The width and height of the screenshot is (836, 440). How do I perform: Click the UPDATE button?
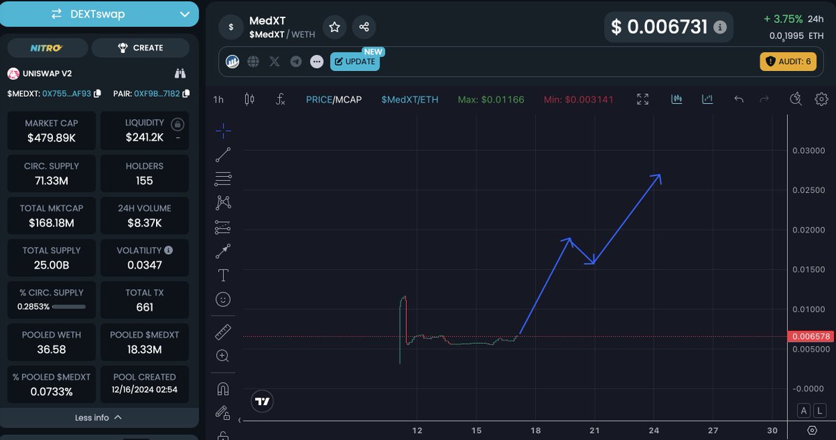click(x=355, y=61)
